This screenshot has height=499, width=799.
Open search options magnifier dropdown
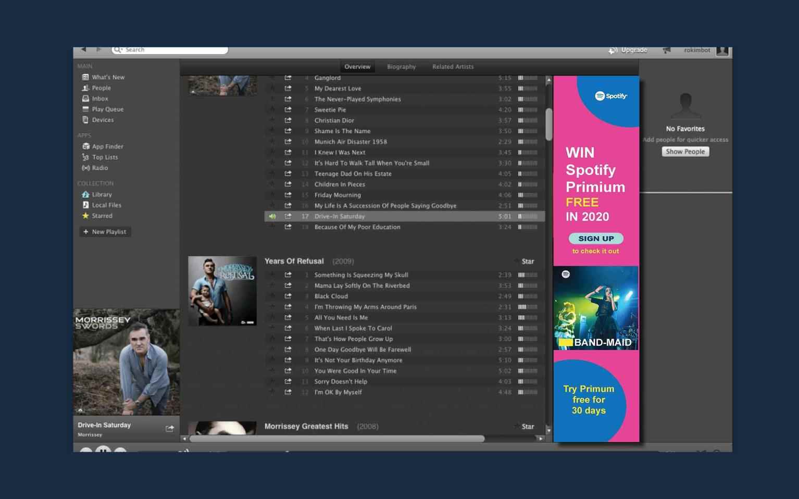tap(118, 50)
